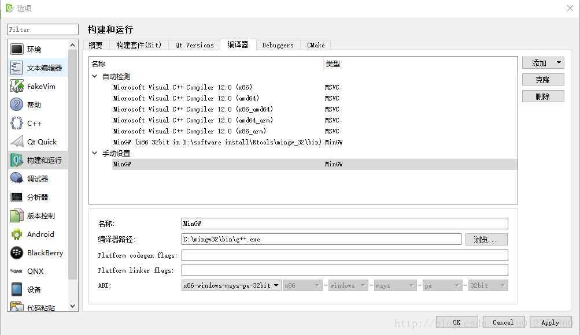Open the 设备 device category icon
Screen dimensions: 580x335
[16, 289]
